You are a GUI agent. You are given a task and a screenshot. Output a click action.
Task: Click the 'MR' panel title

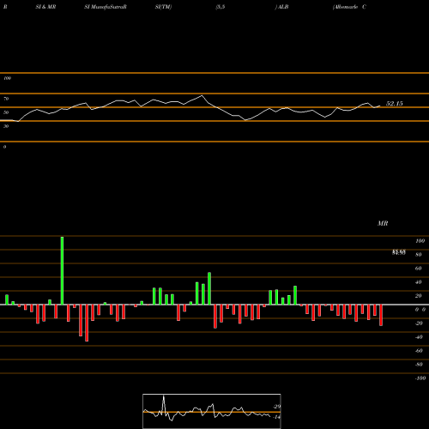coord(383,223)
